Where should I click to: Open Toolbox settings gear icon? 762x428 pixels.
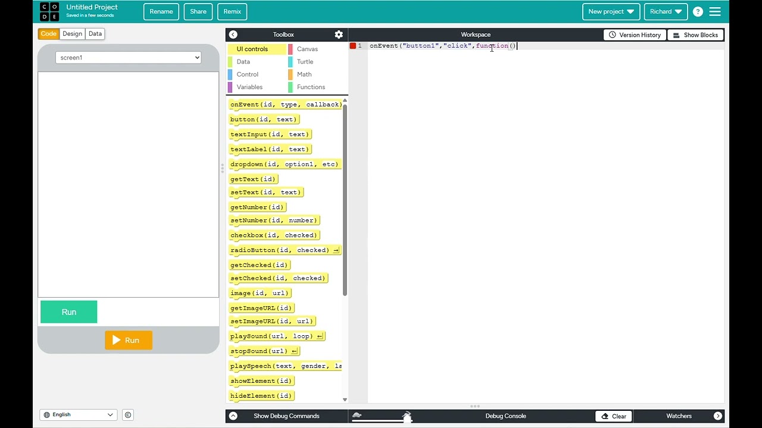tap(339, 34)
